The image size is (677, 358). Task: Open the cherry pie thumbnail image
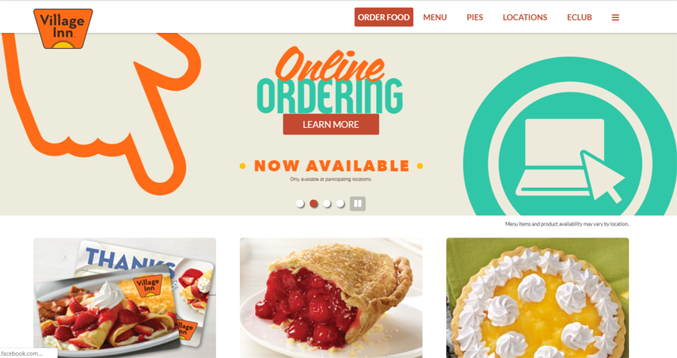(x=331, y=298)
